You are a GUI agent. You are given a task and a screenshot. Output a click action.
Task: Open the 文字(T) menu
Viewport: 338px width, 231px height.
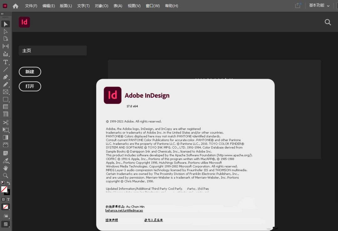(x=84, y=6)
